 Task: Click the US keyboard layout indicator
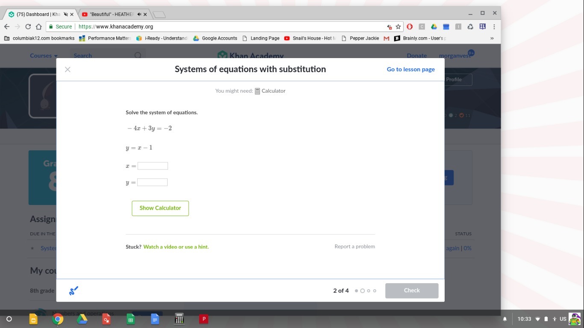point(563,319)
